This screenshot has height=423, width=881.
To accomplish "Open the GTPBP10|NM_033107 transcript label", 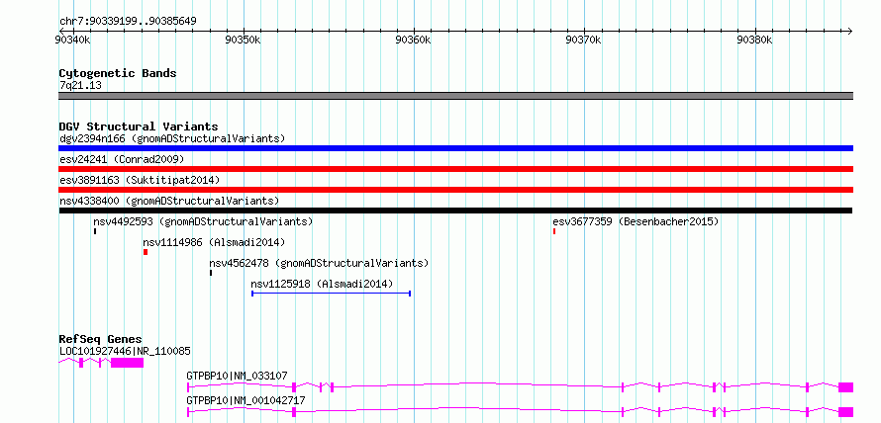I will (238, 376).
